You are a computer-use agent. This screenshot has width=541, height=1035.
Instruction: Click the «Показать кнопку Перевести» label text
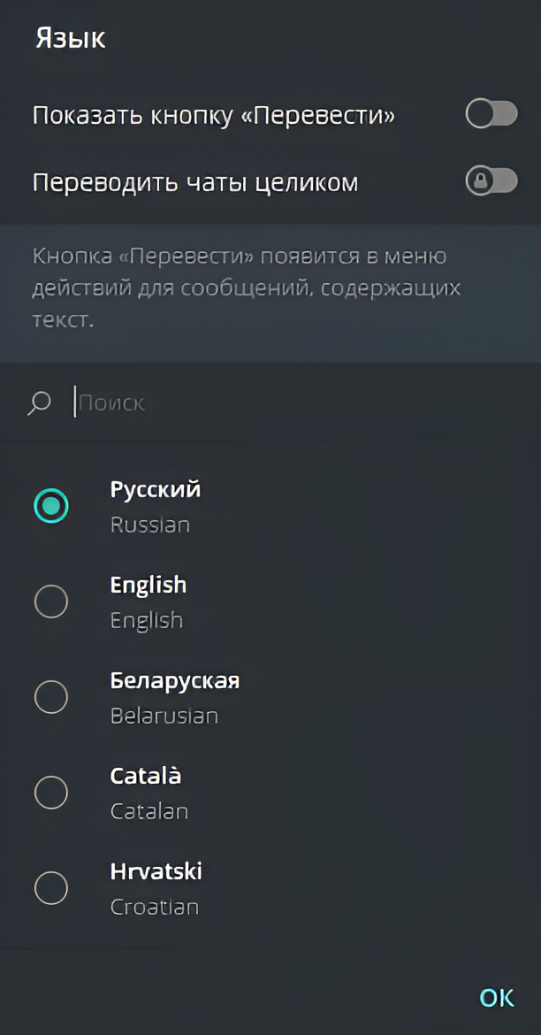tap(213, 116)
